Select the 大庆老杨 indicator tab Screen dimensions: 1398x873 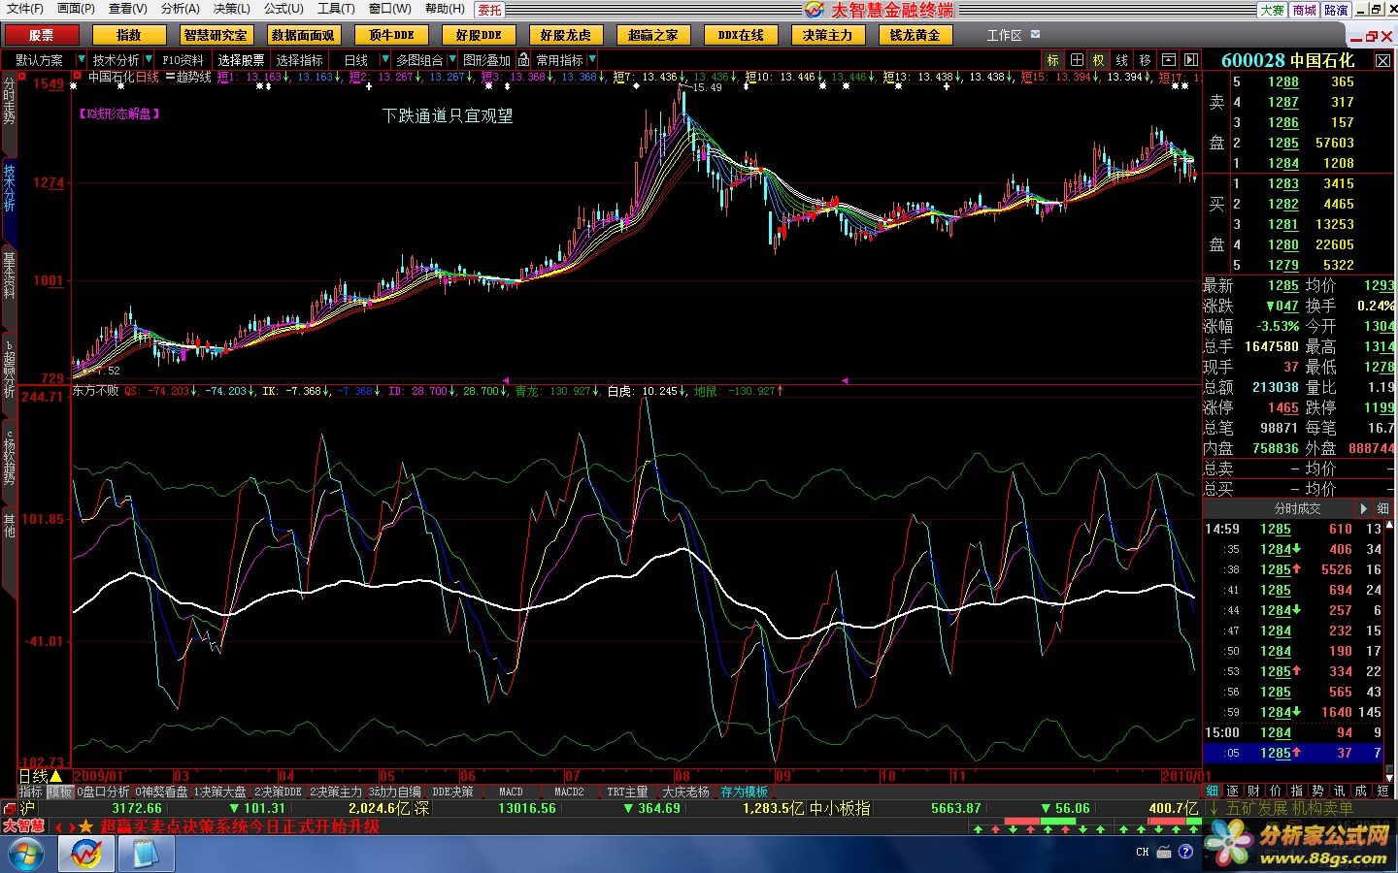click(686, 792)
